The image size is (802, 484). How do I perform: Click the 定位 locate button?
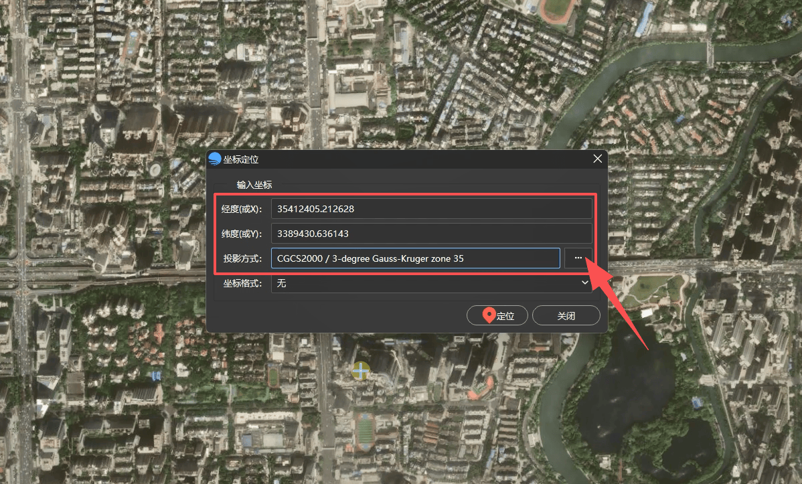[497, 316]
